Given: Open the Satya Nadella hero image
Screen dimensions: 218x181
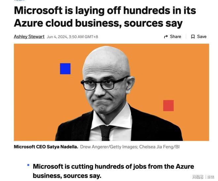Looking at the screenshot, I should [111, 92].
